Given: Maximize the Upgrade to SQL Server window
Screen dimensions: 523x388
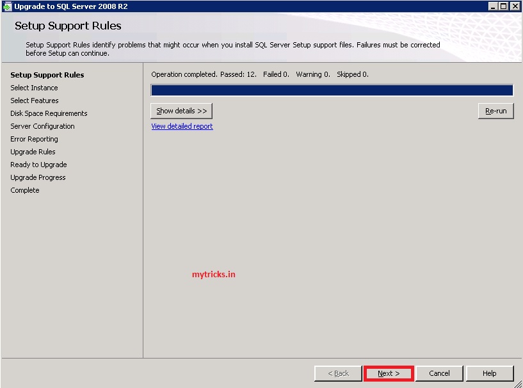Looking at the screenshot, I should [x=504, y=6].
